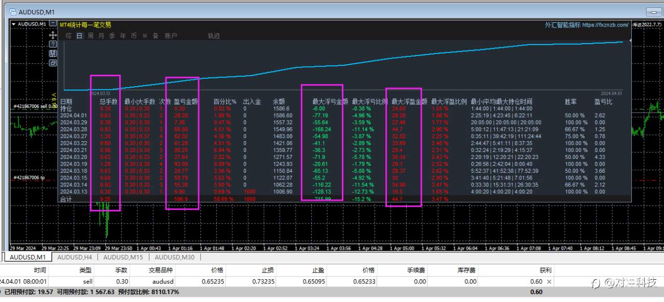Sort orders by 手数 column header

click(x=121, y=270)
